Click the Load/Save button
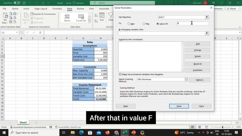 coord(197,70)
